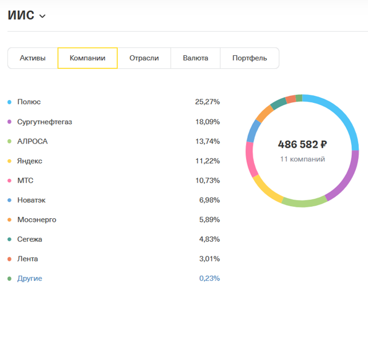Click the Сургутнефтегаз company name
This screenshot has height=339, width=368.
pyautogui.click(x=45, y=122)
